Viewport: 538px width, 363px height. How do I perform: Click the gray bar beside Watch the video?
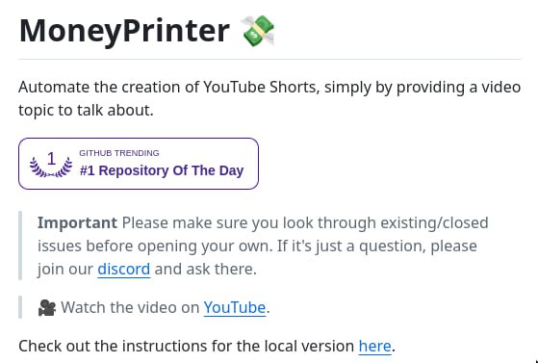20,307
